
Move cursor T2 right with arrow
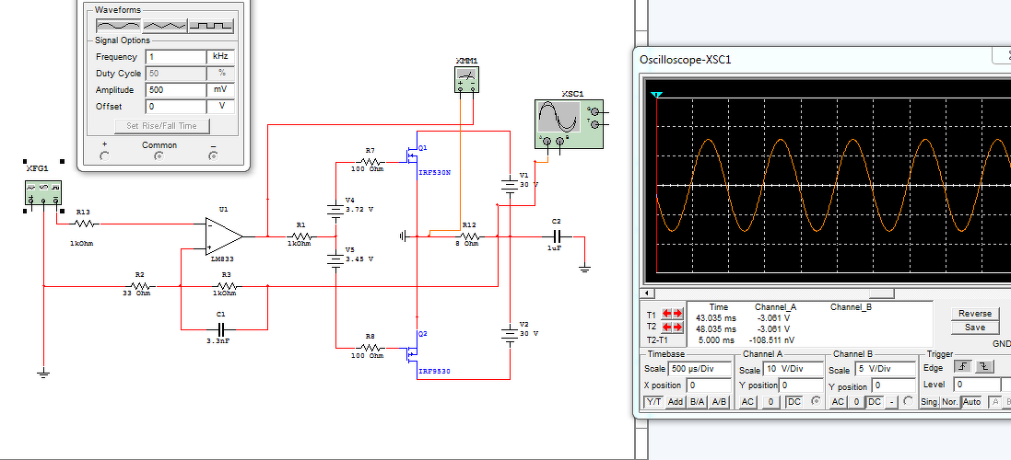point(677,327)
